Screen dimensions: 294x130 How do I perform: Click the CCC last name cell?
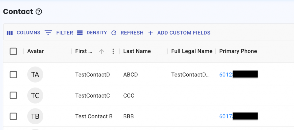tap(129, 96)
